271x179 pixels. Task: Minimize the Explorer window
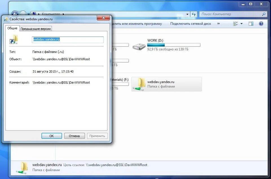(243, 4)
